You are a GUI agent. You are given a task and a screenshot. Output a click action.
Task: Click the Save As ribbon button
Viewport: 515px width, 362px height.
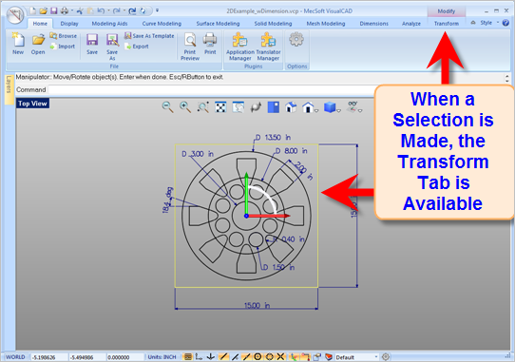pos(112,47)
